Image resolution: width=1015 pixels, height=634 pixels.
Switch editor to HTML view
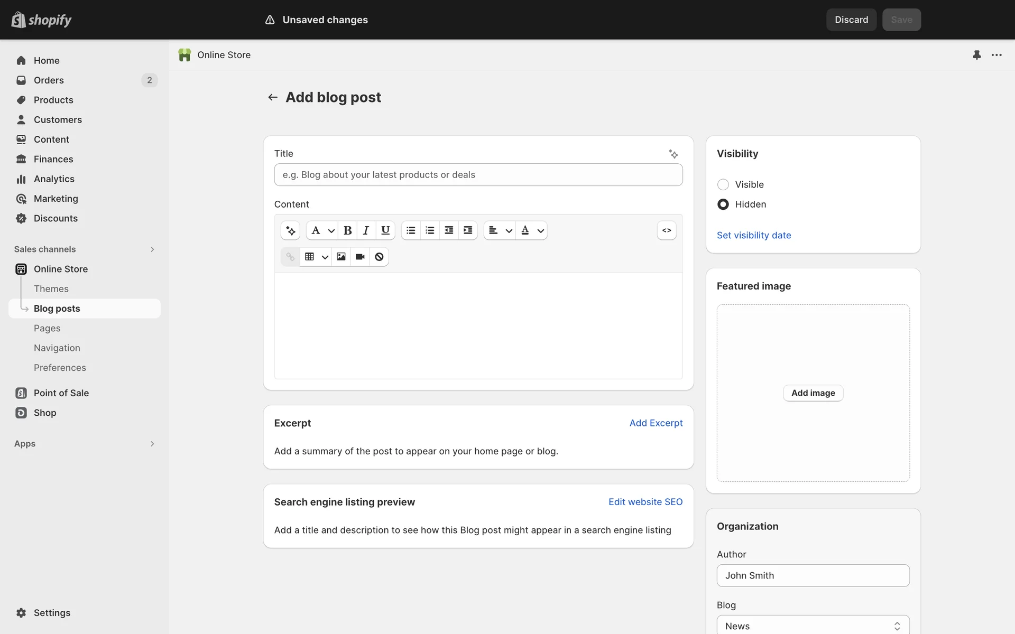pos(666,230)
